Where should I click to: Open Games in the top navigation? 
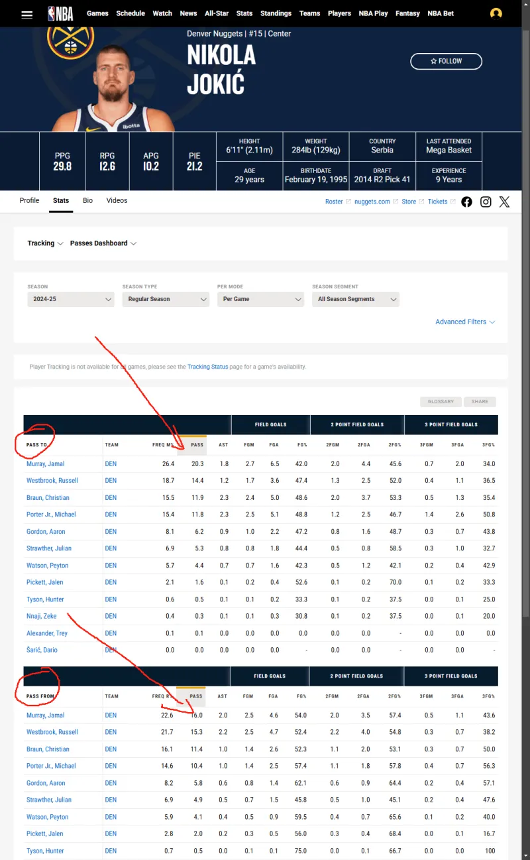pos(97,13)
